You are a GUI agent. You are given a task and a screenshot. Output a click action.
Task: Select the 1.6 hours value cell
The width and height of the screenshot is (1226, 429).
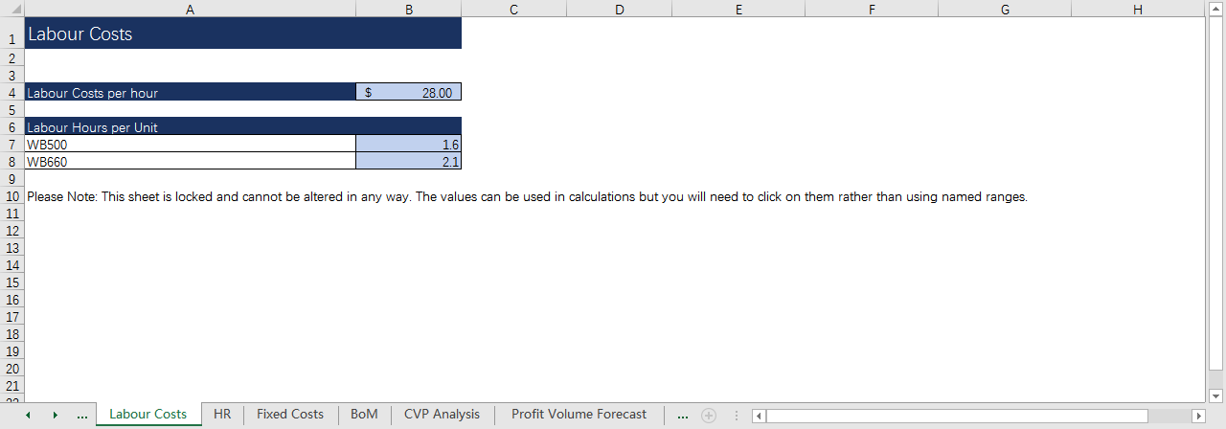(x=409, y=145)
